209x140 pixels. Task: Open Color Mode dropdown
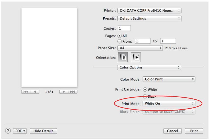coord(169,79)
